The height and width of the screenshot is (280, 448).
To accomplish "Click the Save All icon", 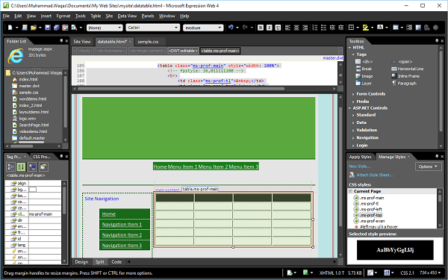I will (x=56, y=28).
